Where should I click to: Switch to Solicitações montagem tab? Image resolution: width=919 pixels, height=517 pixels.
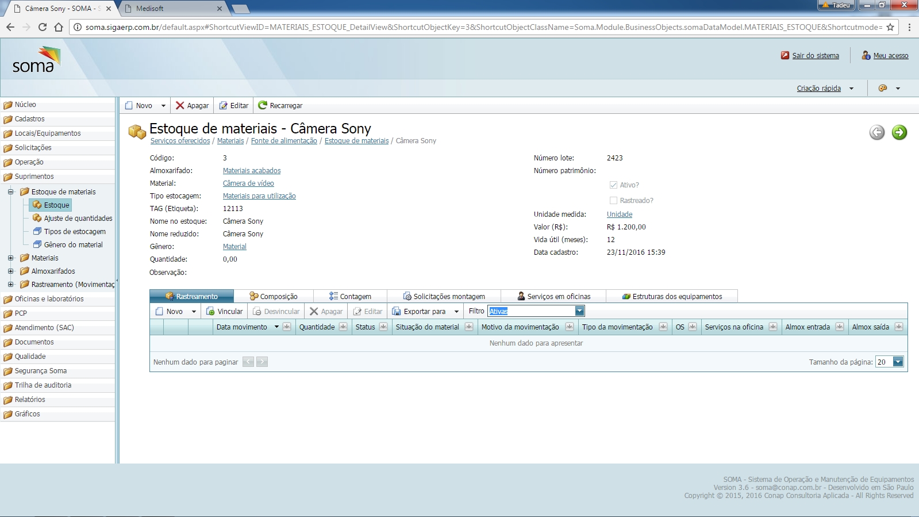(x=444, y=296)
